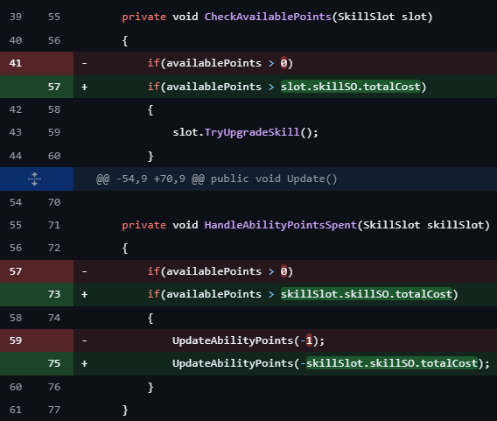This screenshot has width=497, height=421.
Task: Click the plus marker on added line 57
Action: pos(84,87)
